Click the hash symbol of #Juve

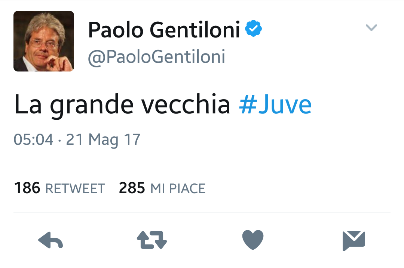pos(247,105)
